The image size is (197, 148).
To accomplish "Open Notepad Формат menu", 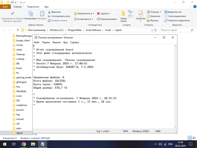I will tap(57, 43).
